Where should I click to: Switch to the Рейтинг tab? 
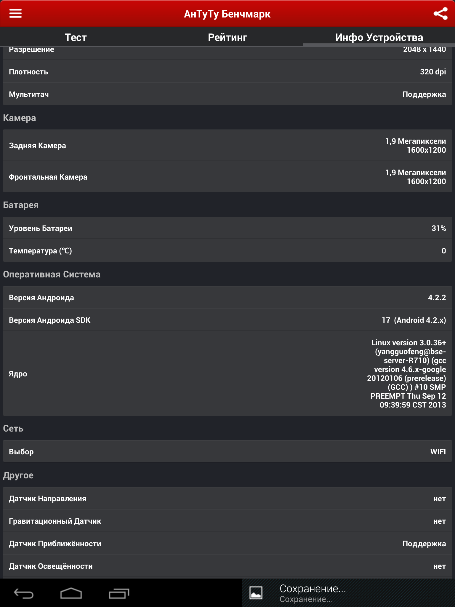point(227,37)
